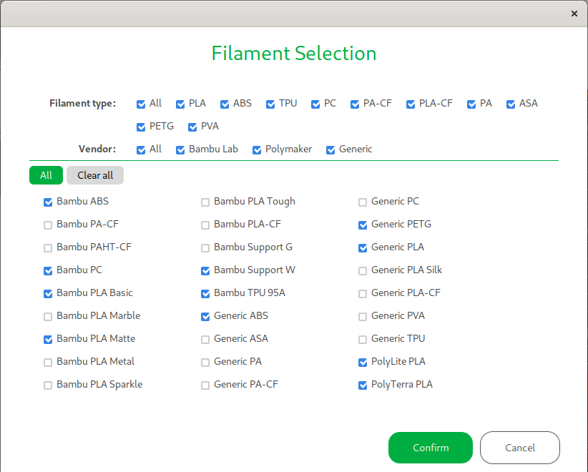Screen dimensions: 588x472
Task: Enable Generic PLA Silk filament
Action: pyautogui.click(x=363, y=270)
